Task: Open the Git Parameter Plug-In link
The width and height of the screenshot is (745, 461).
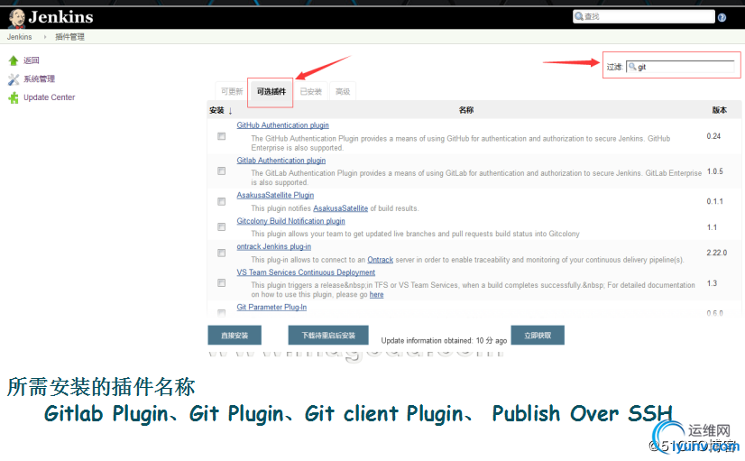Action: coord(271,307)
